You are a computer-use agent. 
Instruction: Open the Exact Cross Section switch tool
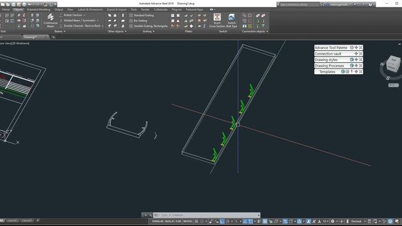[217, 20]
